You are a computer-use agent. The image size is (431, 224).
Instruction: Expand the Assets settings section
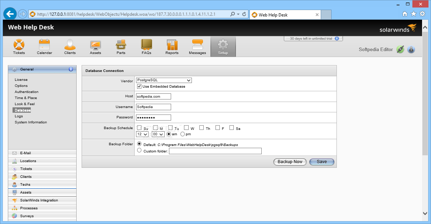pos(42,193)
